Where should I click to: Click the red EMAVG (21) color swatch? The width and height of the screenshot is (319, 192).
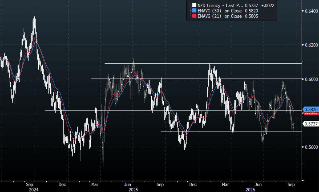tap(194, 16)
